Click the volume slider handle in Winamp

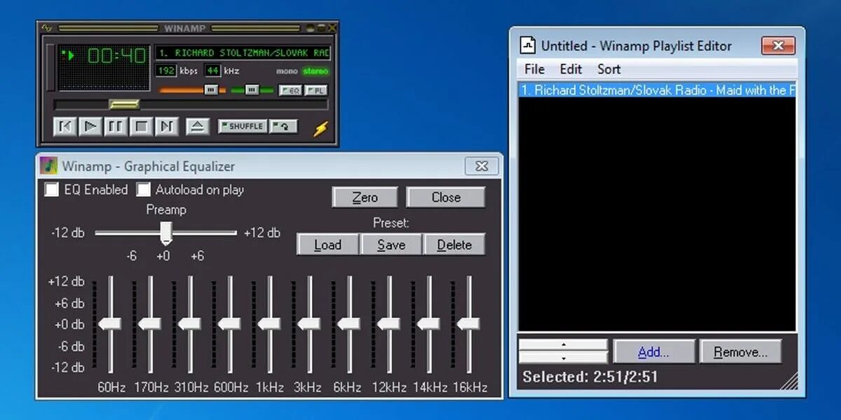click(211, 90)
